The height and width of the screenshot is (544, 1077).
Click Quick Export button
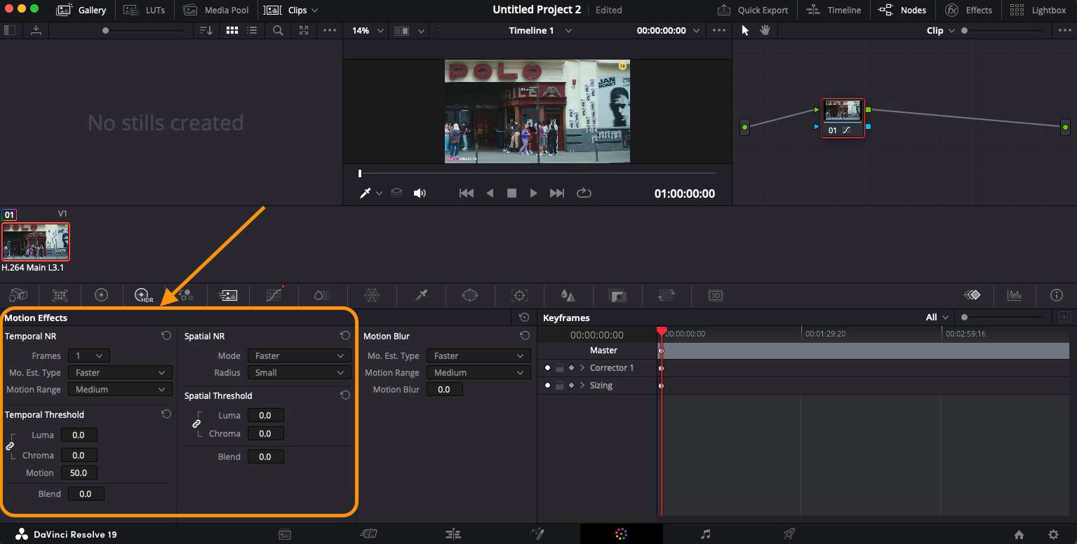(753, 10)
